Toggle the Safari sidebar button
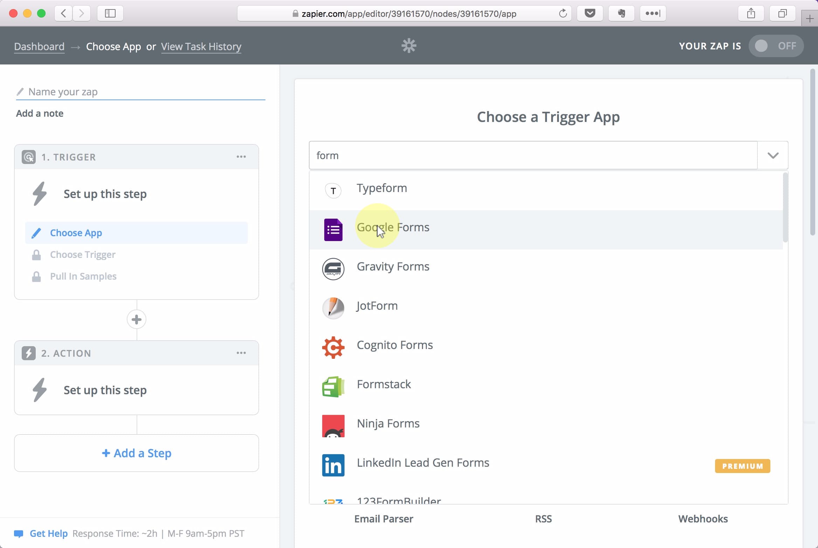Viewport: 818px width, 548px height. 110,13
